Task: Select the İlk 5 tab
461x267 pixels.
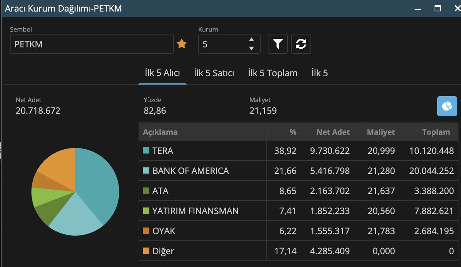Action: 320,73
